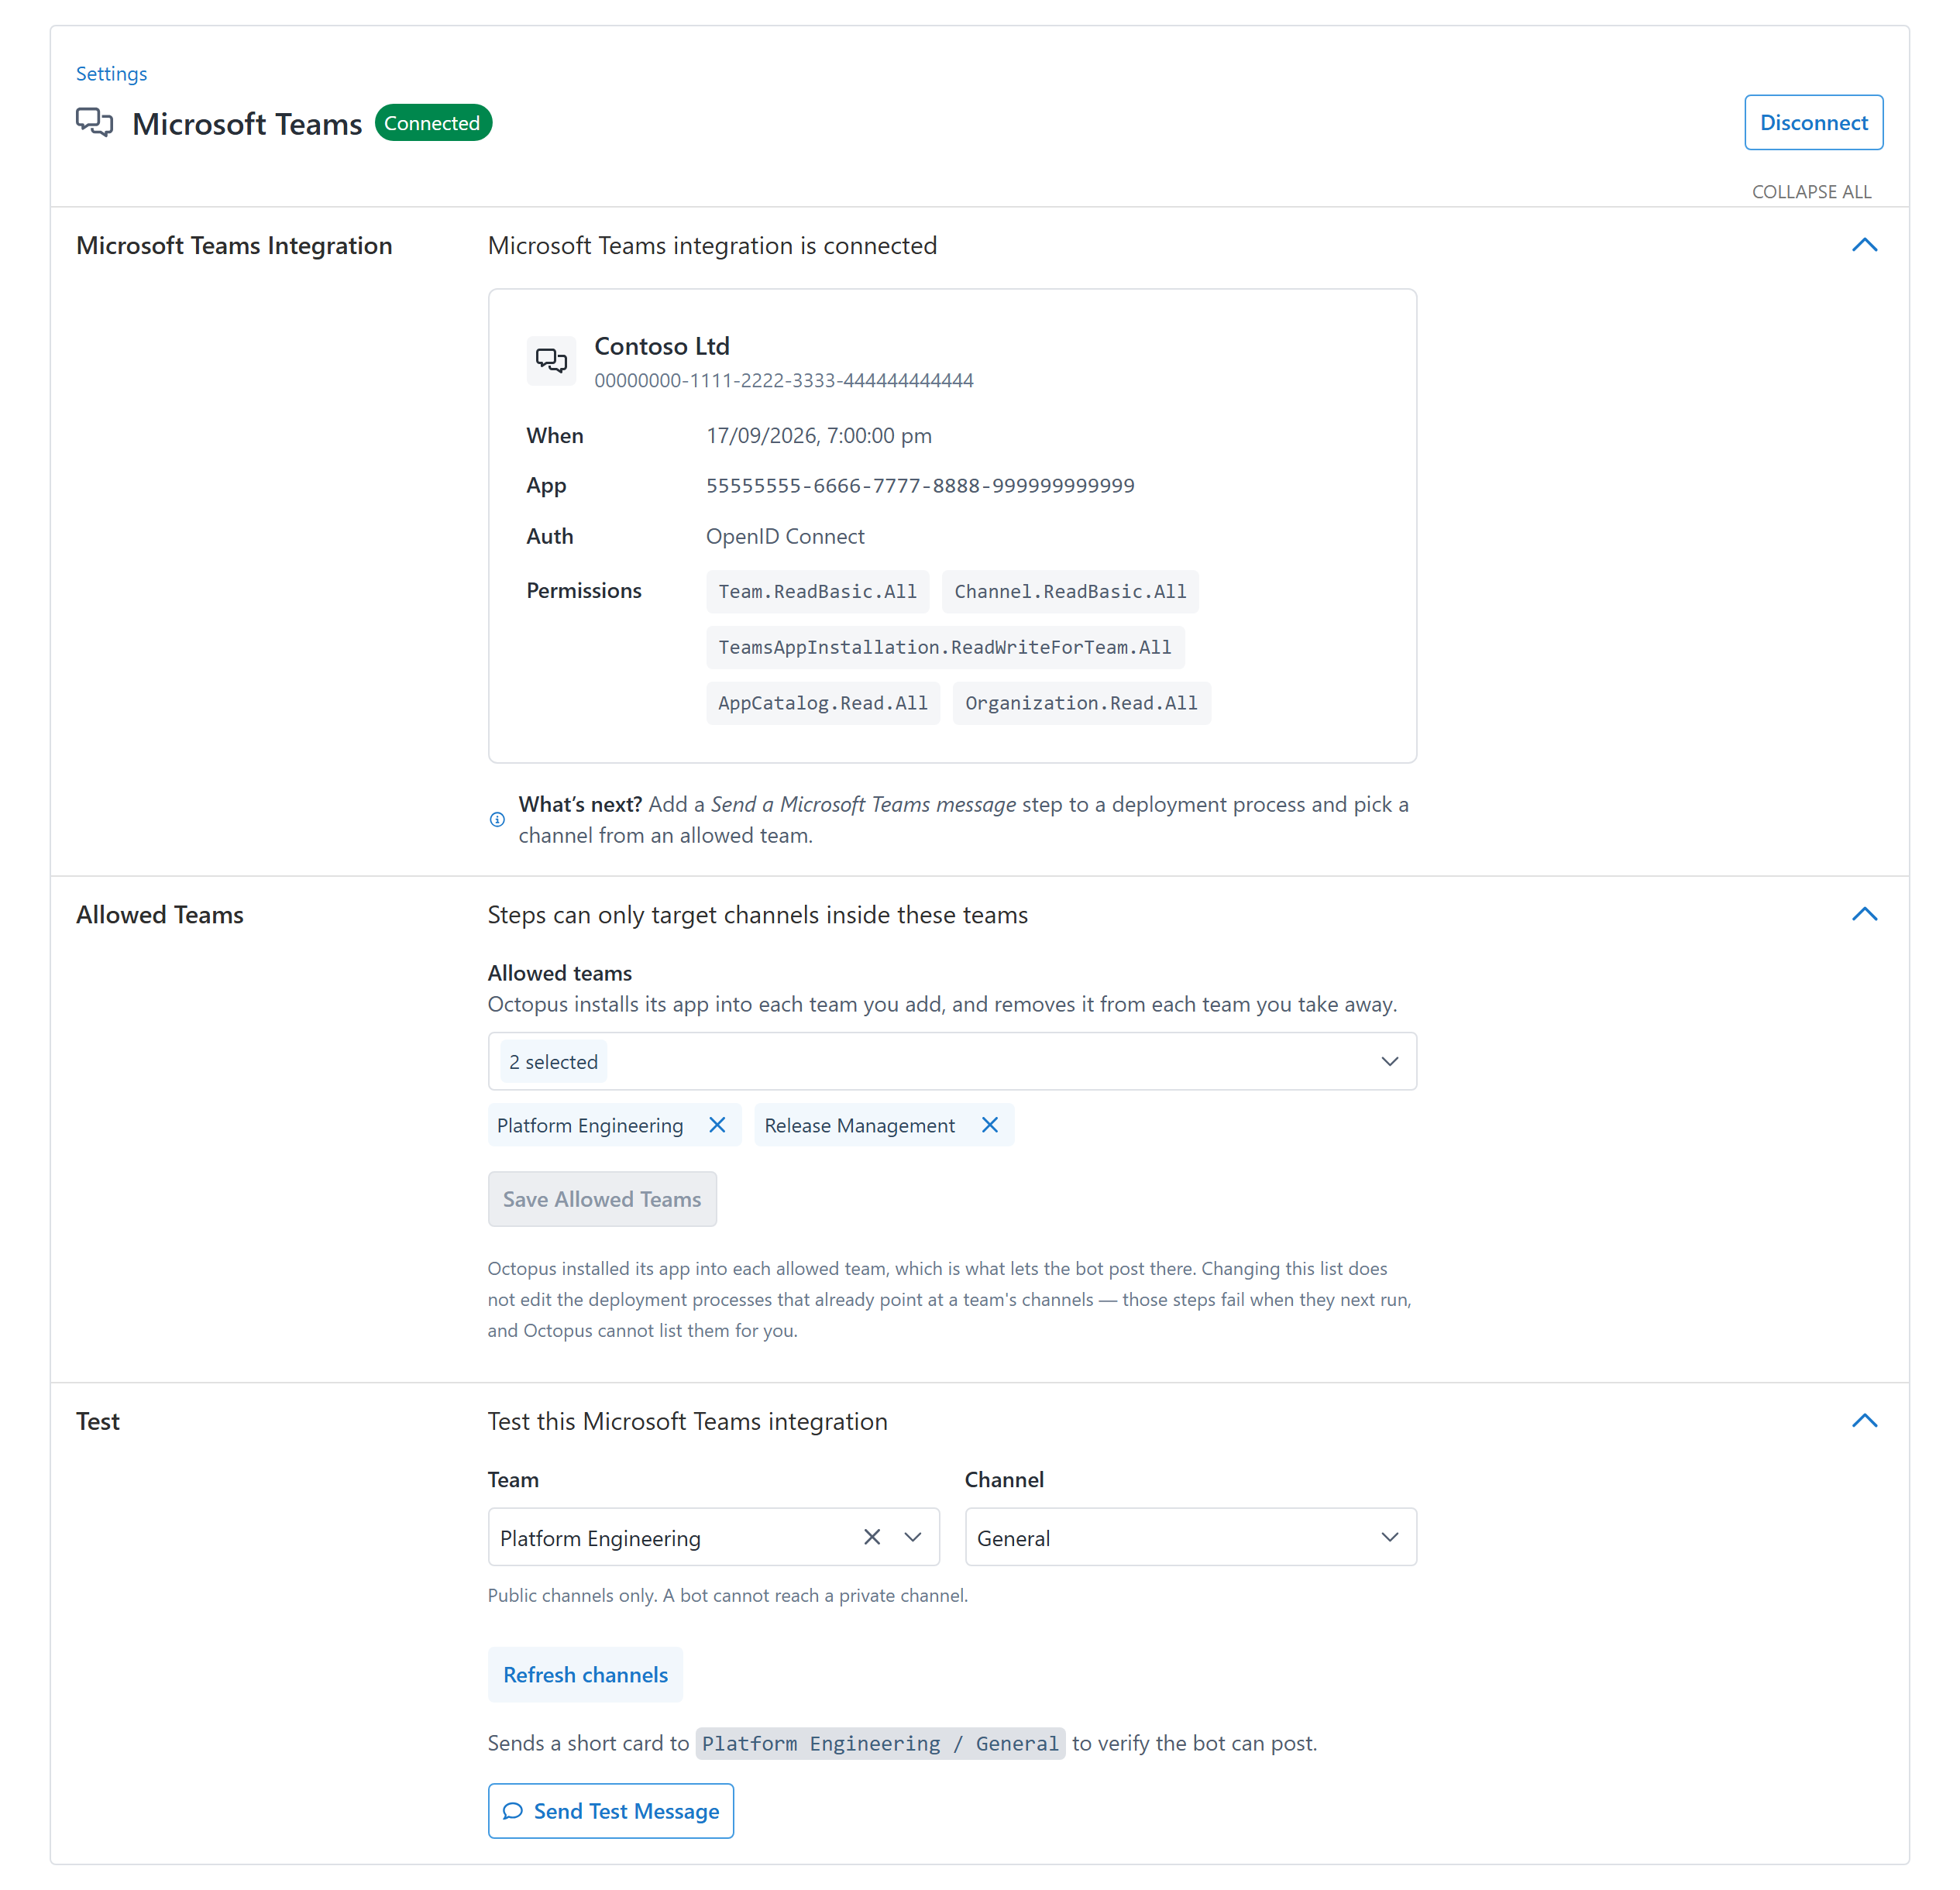Image resolution: width=1960 pixels, height=1890 pixels.
Task: Select the Channel.ReadBasic.All permission chip
Action: (x=1070, y=592)
